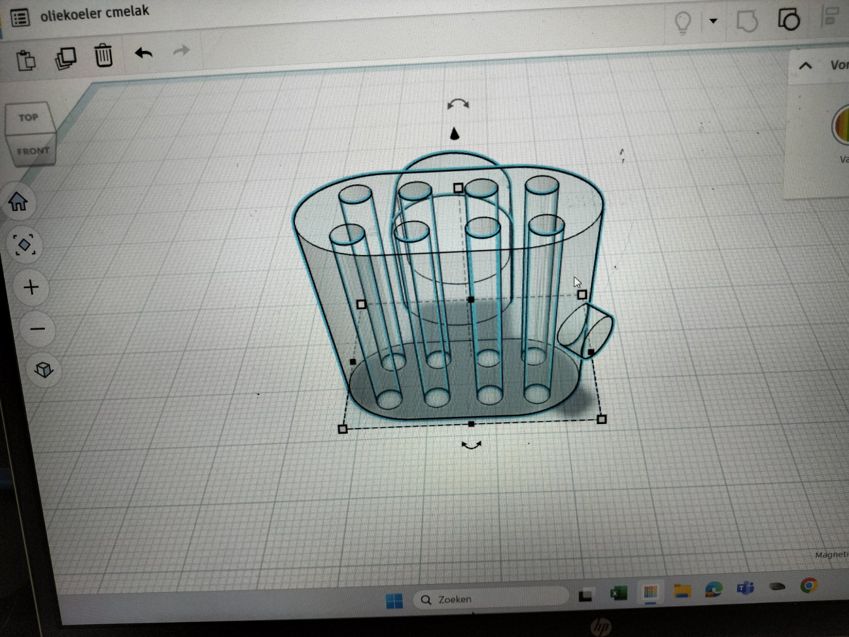This screenshot has height=637, width=849.
Task: Click the Paste clipboard icon
Action: click(x=25, y=60)
